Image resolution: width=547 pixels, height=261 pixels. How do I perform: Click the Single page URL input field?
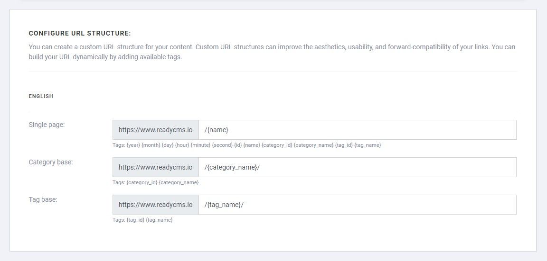coord(358,130)
